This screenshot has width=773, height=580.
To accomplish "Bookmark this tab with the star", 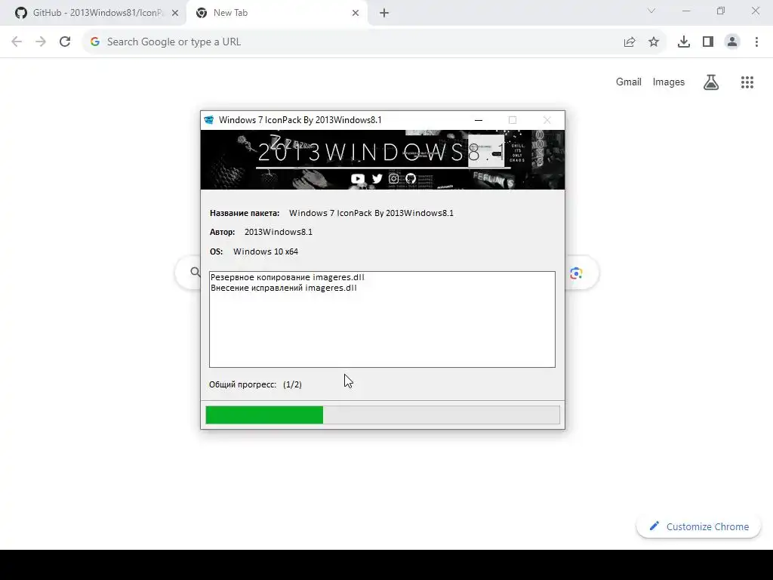I will click(x=654, y=42).
